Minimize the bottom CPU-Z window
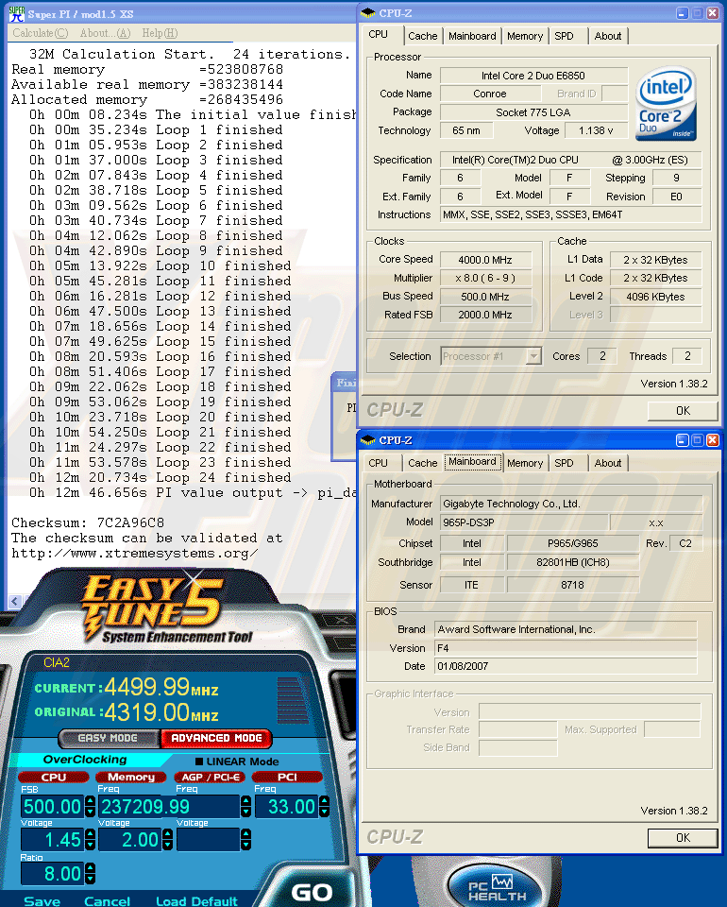 pyautogui.click(x=683, y=440)
